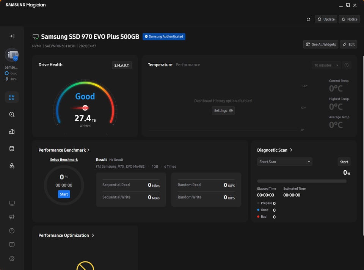This screenshot has width=364, height=270.
Task: Expand the Performance Optimization section
Action: tap(93, 235)
